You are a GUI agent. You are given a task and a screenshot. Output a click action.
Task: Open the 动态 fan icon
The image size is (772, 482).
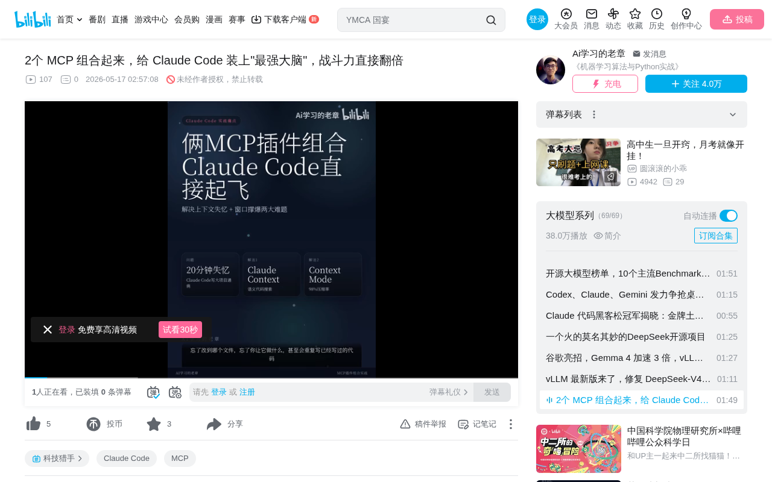613,14
